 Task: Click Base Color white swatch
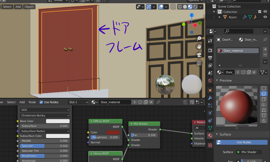(58, 121)
